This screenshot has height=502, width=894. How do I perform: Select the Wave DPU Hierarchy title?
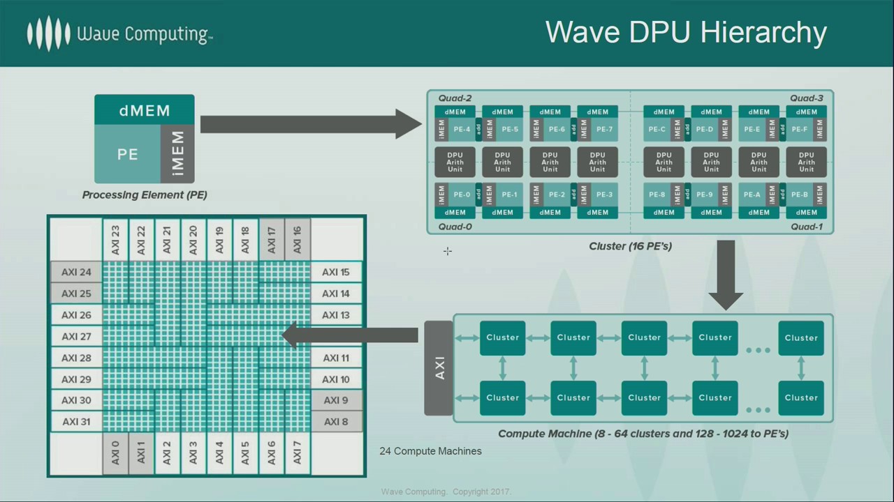tap(686, 33)
